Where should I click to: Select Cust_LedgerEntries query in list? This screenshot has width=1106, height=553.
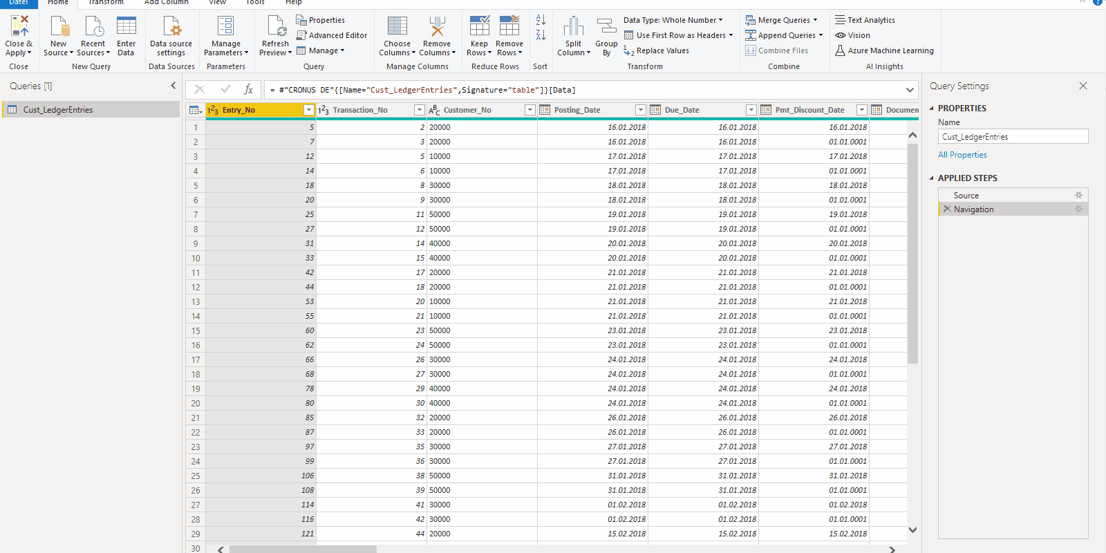pyautogui.click(x=91, y=109)
